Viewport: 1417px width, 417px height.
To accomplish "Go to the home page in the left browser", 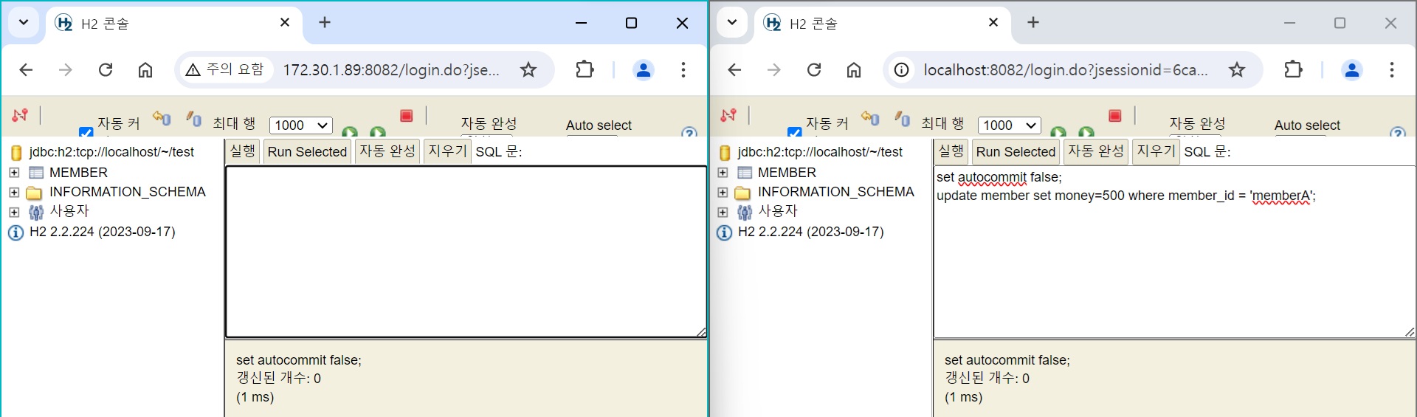I will point(145,69).
